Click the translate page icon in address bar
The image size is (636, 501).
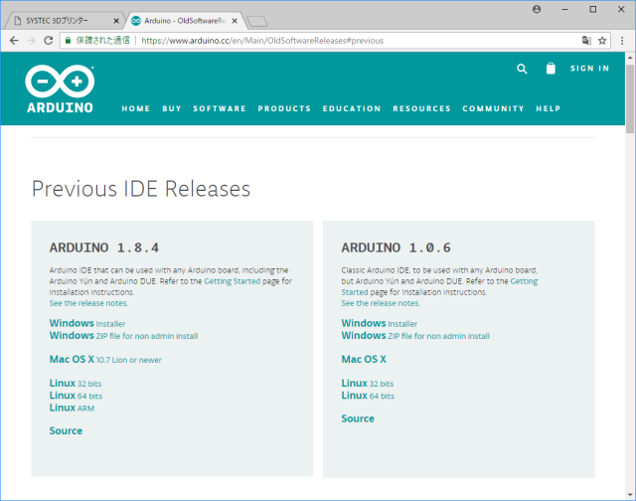pyautogui.click(x=586, y=40)
